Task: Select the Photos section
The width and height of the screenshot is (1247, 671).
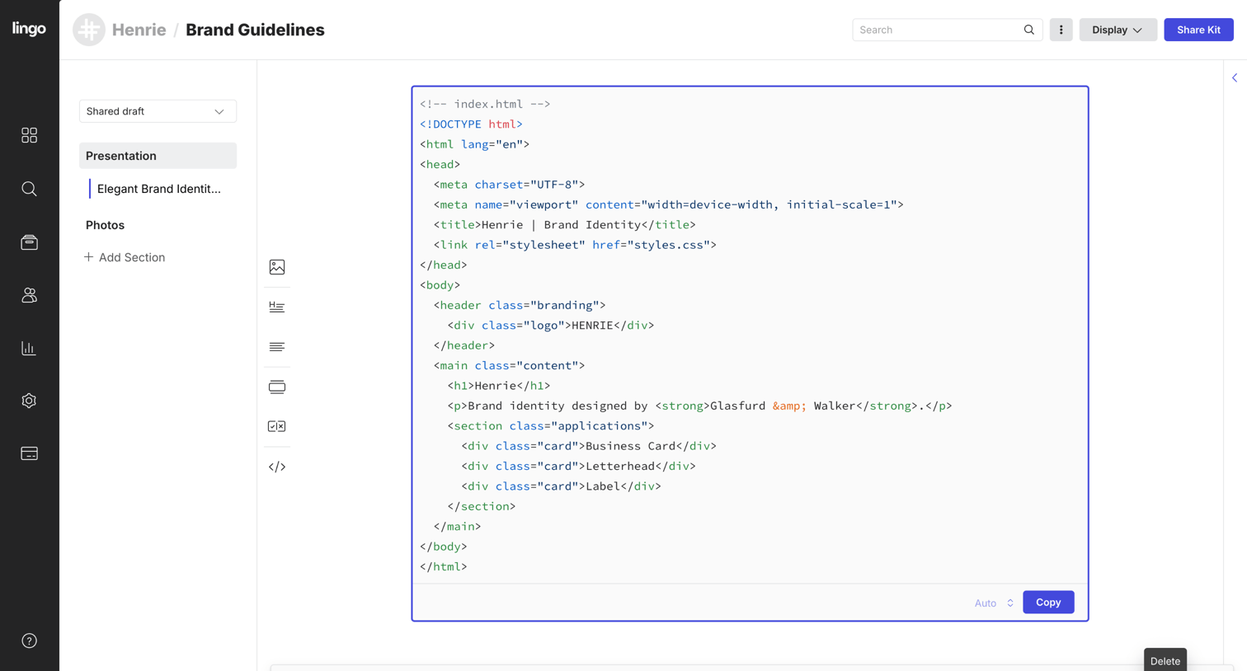Action: pos(105,225)
